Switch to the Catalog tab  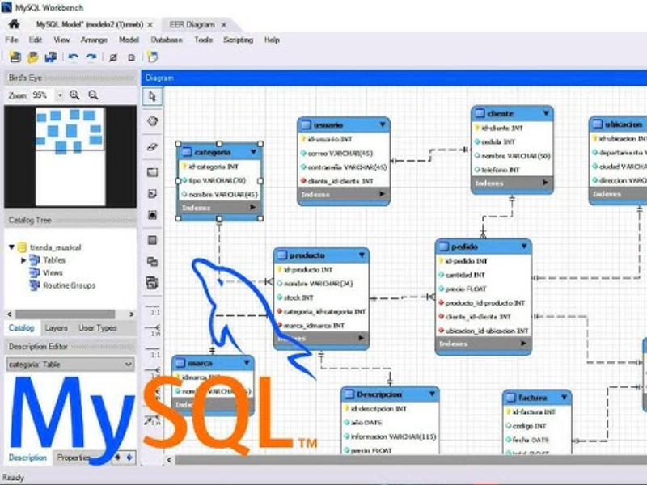tap(22, 328)
